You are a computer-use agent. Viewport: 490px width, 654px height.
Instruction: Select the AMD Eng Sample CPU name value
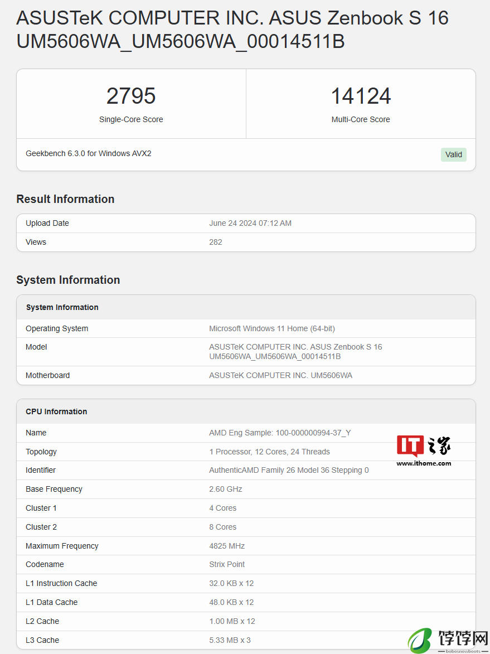tap(280, 433)
